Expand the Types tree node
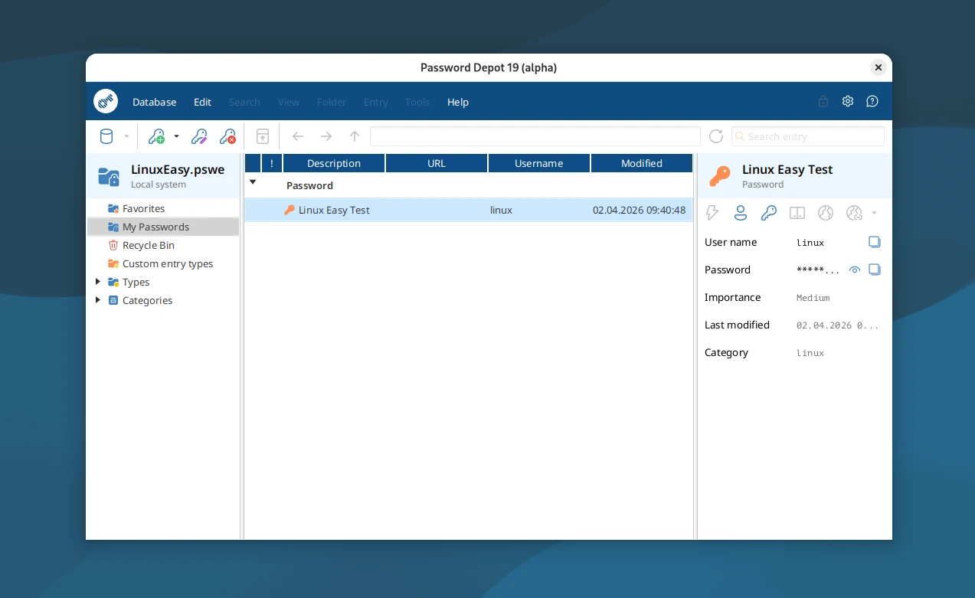 point(98,282)
